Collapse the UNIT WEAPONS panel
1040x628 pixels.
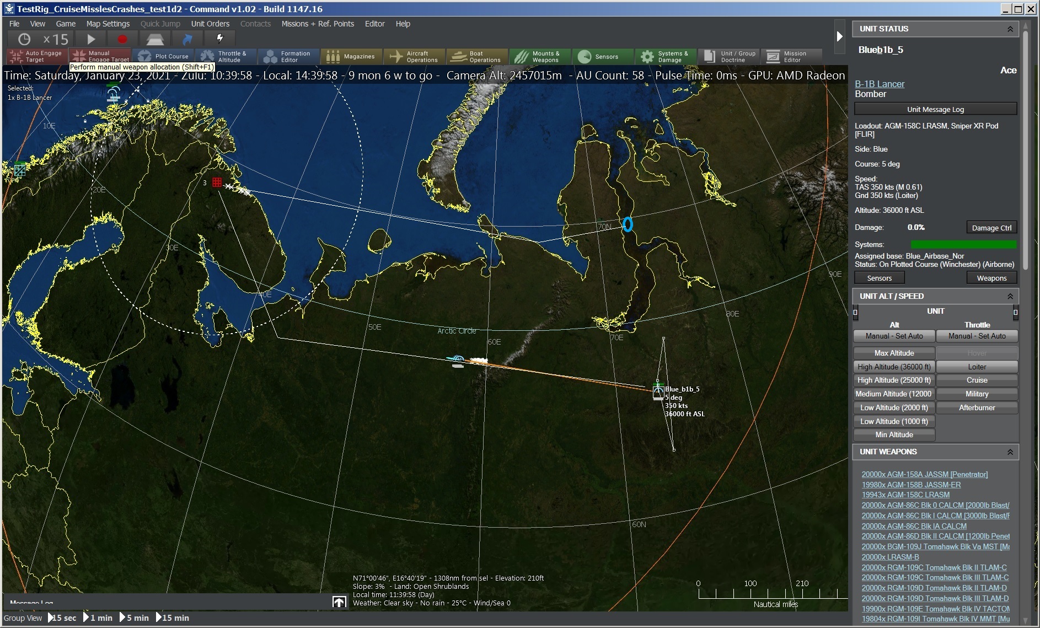(1010, 452)
